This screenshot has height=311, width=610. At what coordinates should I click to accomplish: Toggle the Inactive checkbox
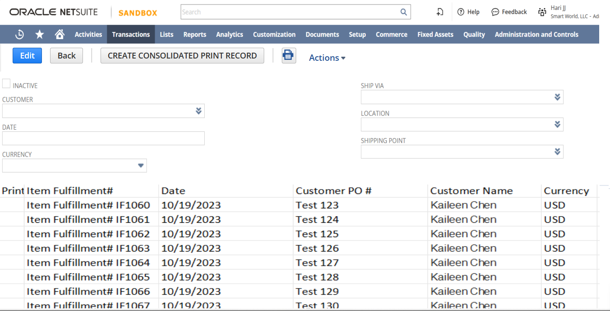pos(6,84)
